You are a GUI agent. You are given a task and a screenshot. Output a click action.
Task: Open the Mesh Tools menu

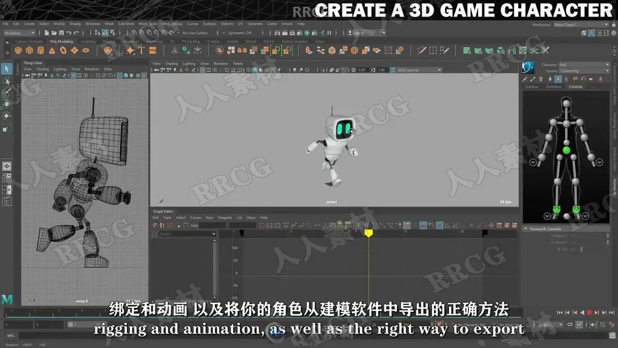tap(148, 24)
